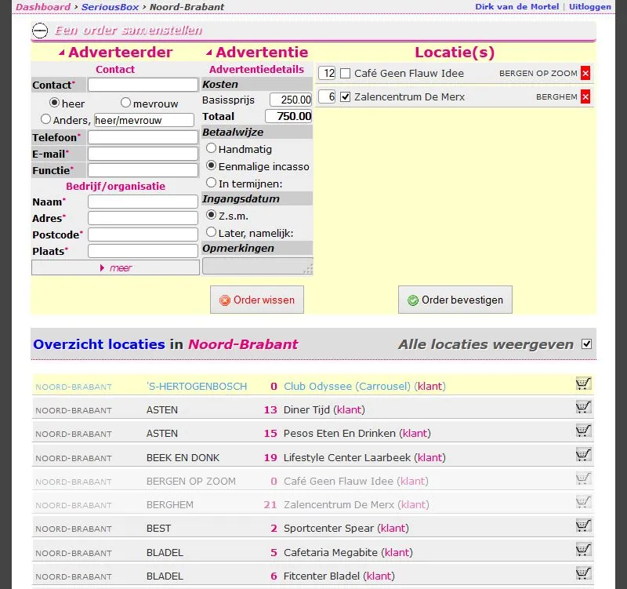
Task: Click 'Cafetaria Megabite' location name
Action: click(x=330, y=552)
